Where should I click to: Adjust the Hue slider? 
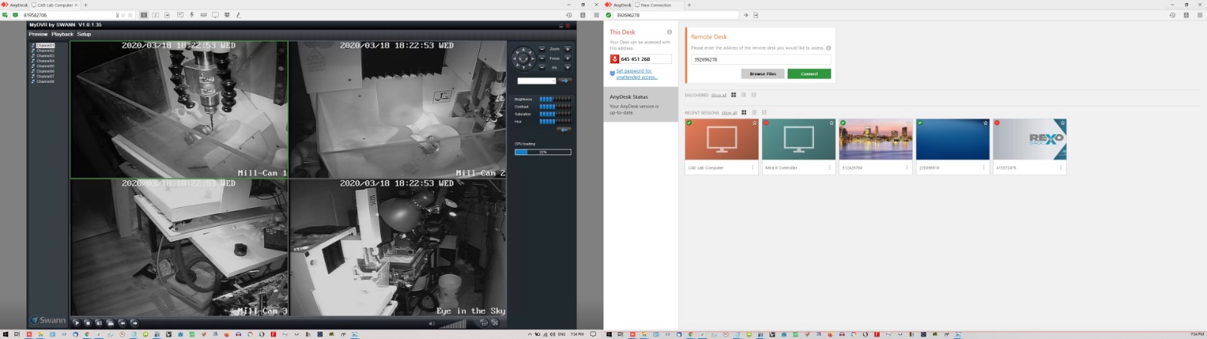555,121
